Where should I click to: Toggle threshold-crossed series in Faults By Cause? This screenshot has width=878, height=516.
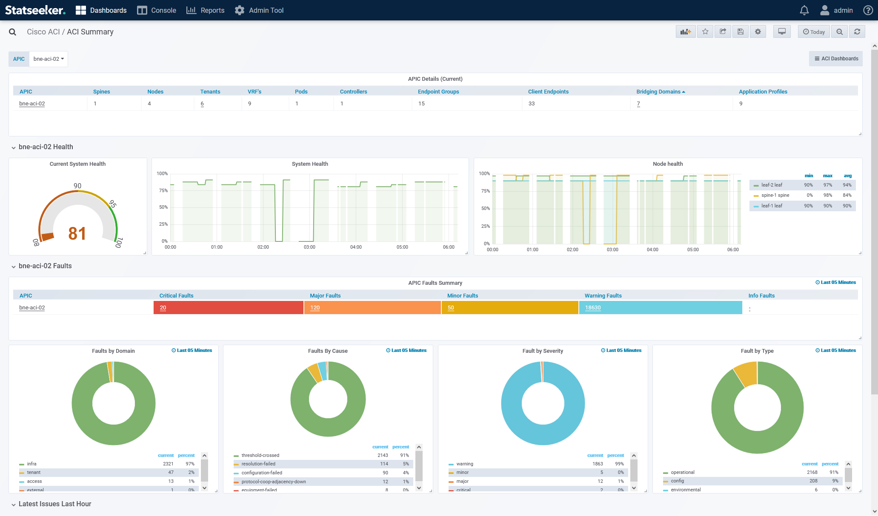click(x=260, y=456)
